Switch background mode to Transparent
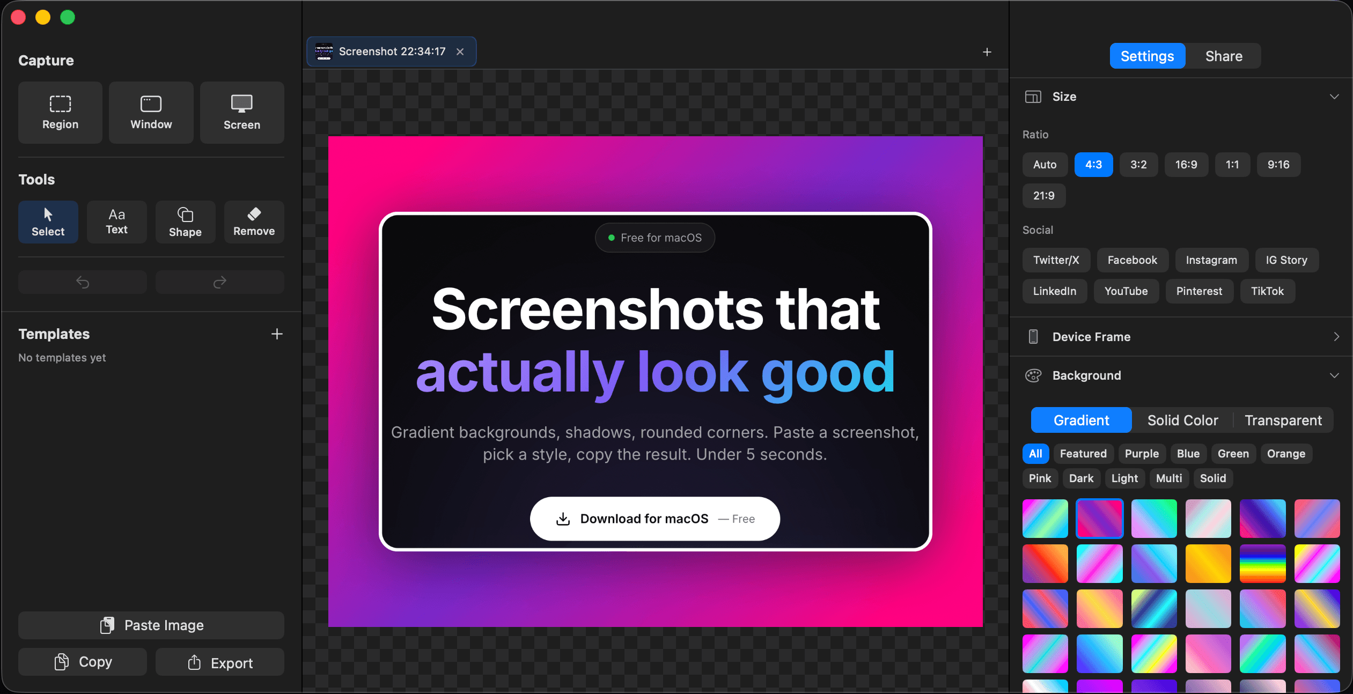 point(1283,420)
